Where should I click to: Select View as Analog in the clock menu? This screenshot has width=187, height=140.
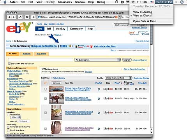click(x=143, y=12)
